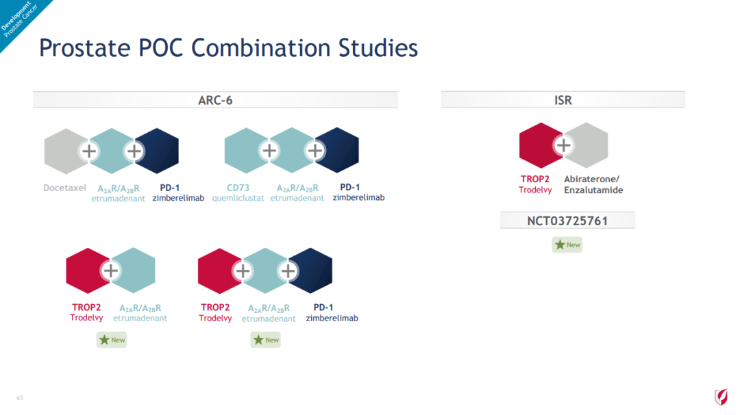Select the teal CD73 quemliclustat hexagon

click(245, 151)
